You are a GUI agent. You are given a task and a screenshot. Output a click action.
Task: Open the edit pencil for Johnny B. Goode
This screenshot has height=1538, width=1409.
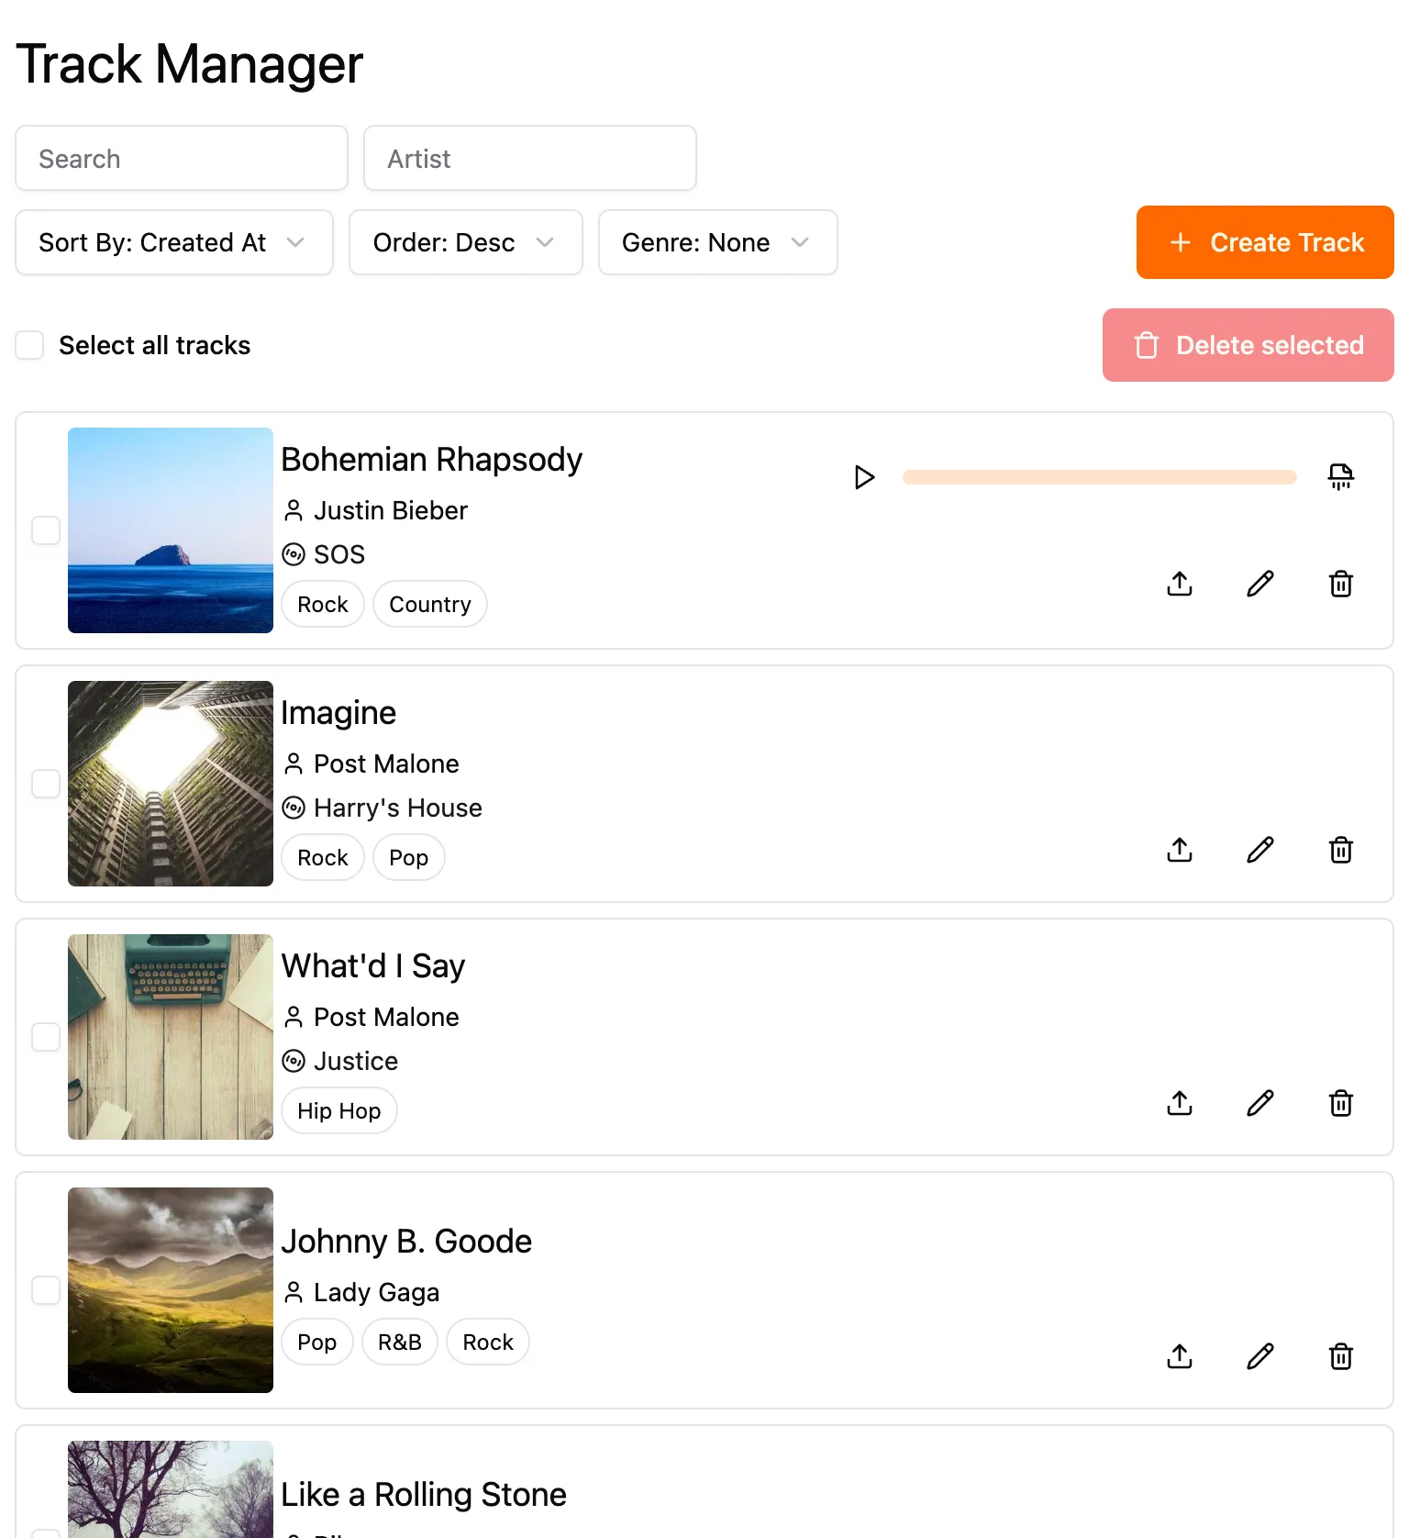click(x=1259, y=1356)
